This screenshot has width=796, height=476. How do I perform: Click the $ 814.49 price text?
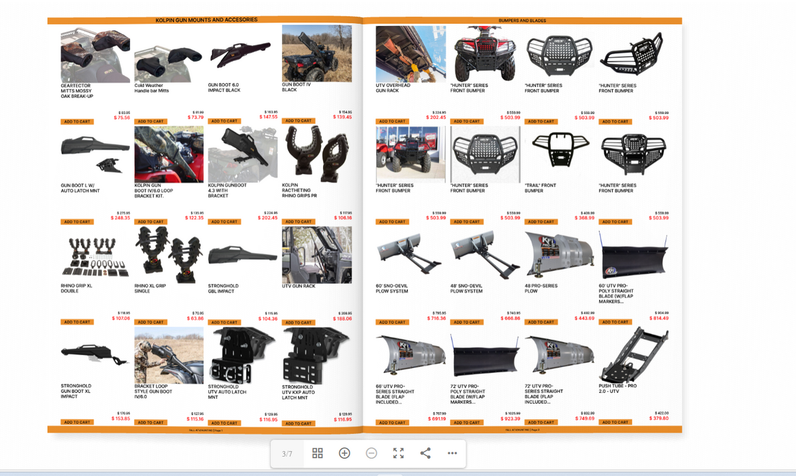[x=659, y=318]
